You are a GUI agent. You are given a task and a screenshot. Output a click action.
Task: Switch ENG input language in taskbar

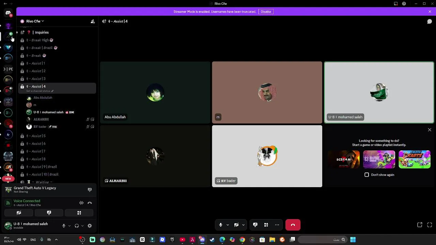tap(33, 240)
